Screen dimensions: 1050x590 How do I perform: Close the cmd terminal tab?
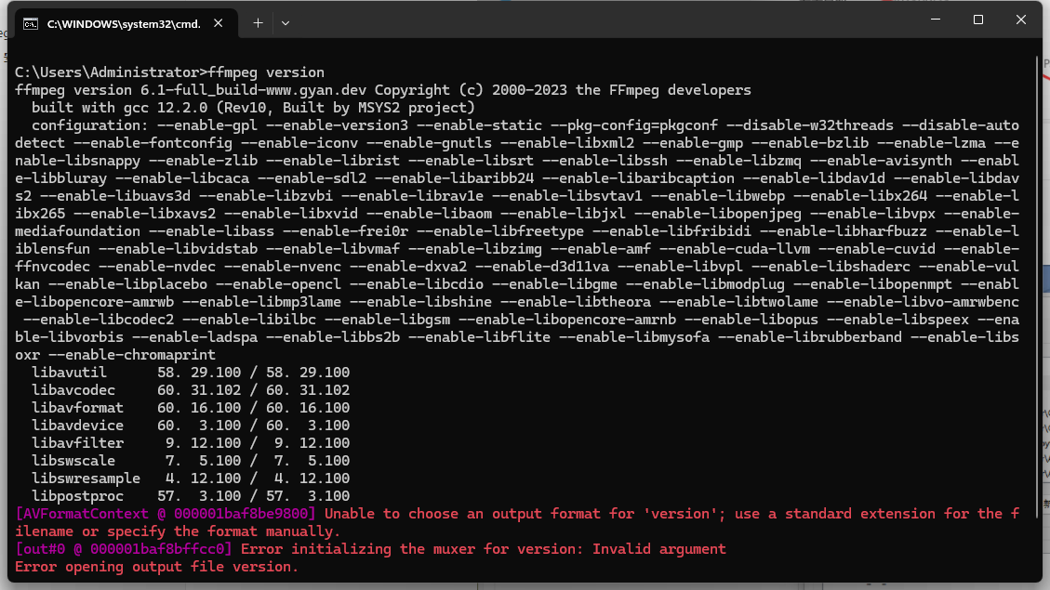coord(219,23)
